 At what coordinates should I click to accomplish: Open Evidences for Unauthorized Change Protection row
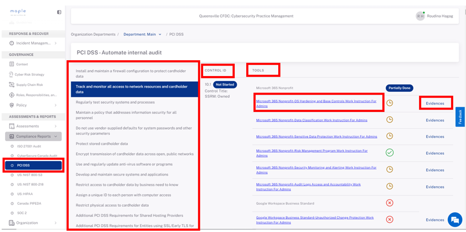click(x=435, y=220)
